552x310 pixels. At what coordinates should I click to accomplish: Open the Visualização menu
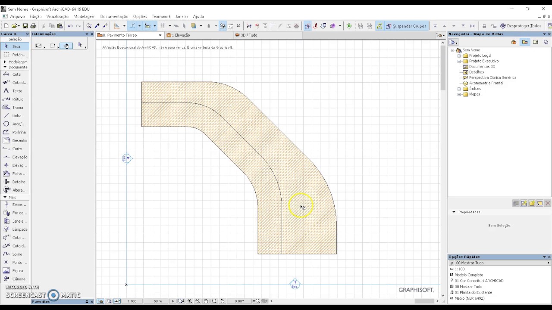tap(57, 16)
